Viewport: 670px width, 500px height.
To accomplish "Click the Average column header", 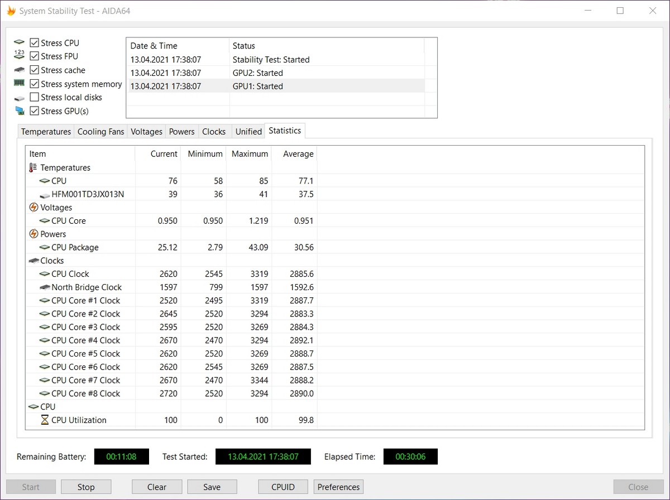I will pyautogui.click(x=294, y=154).
